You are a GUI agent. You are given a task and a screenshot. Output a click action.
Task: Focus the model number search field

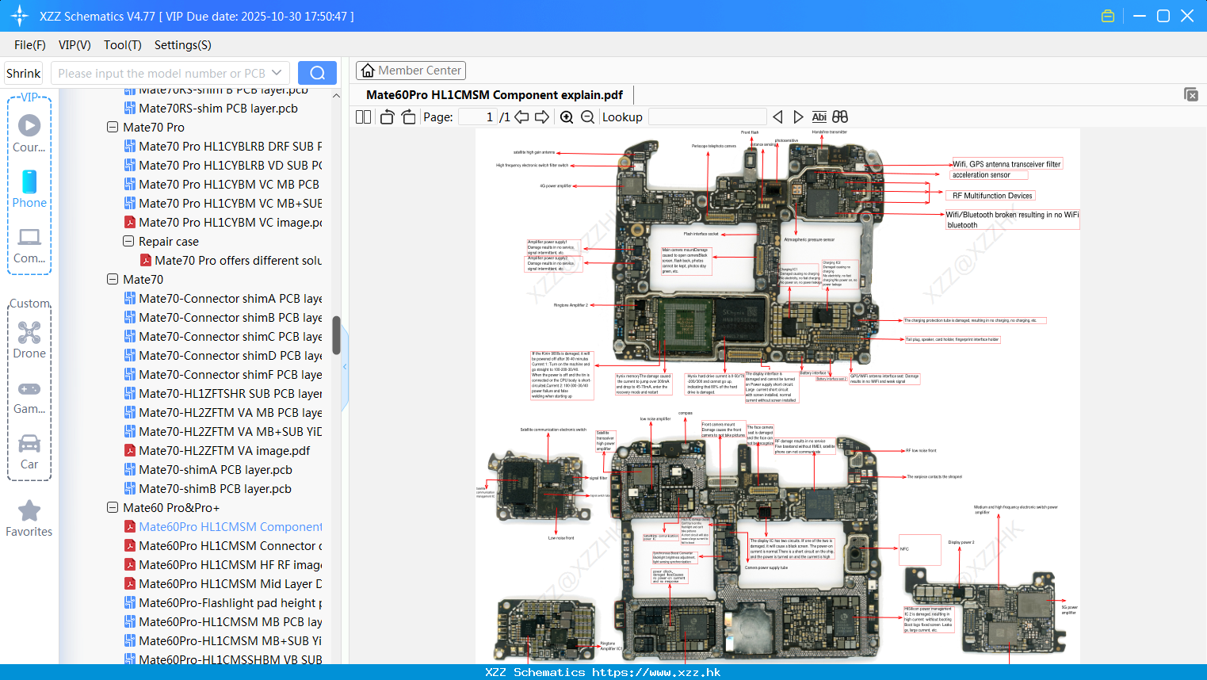[161, 73]
